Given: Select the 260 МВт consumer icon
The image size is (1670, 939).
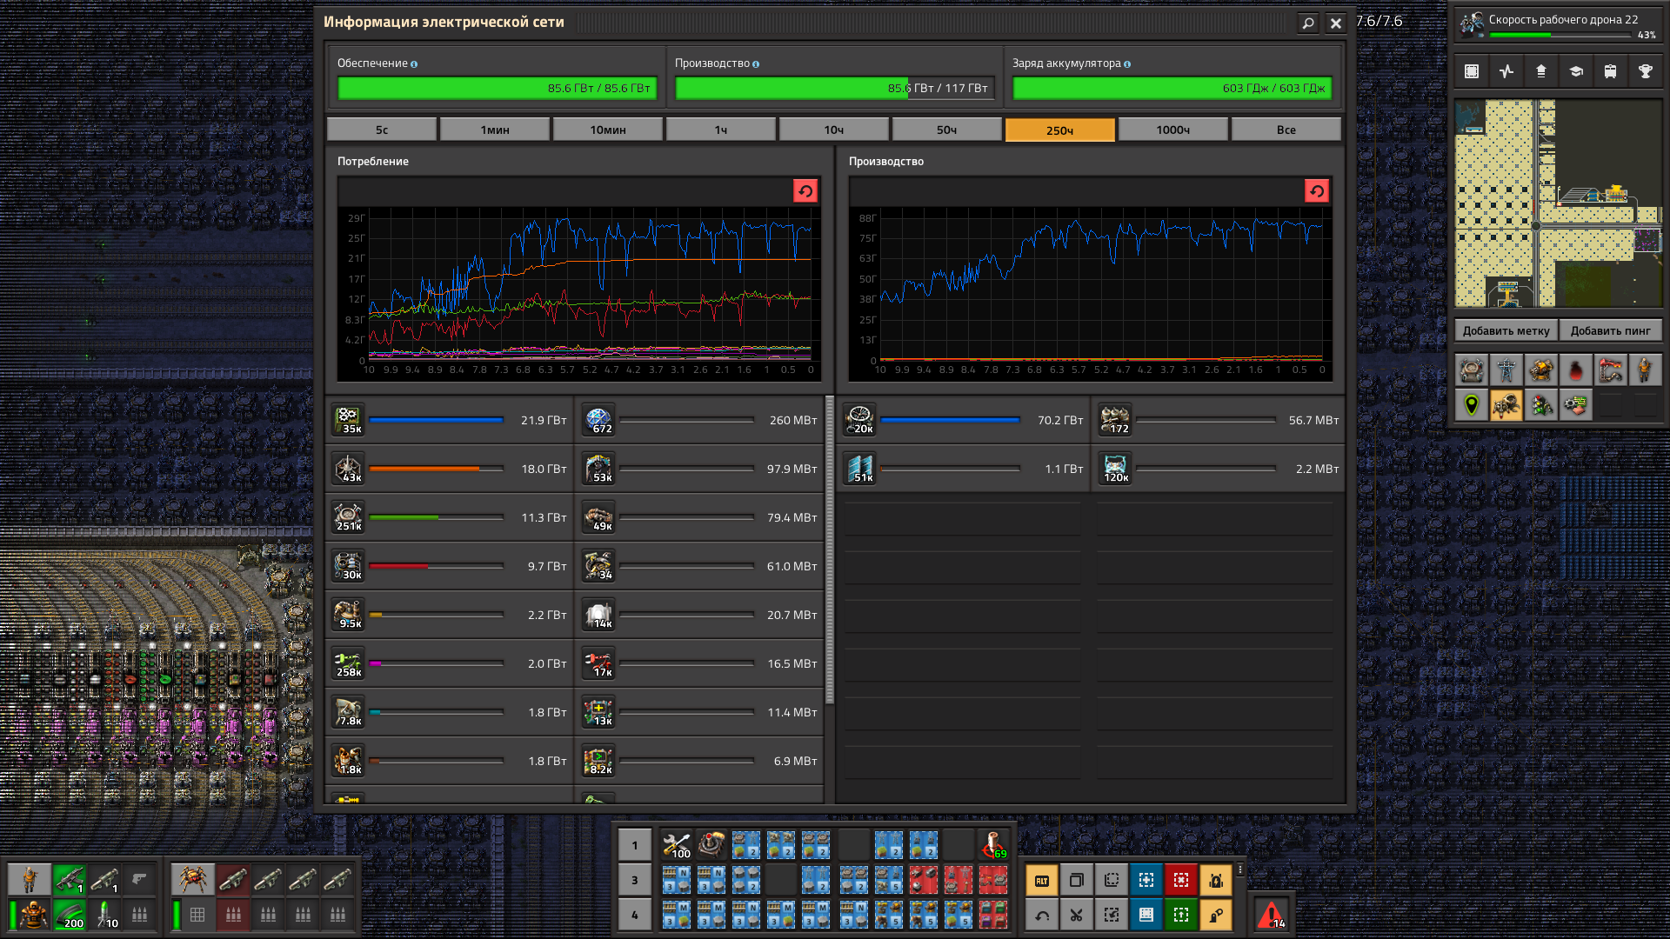Looking at the screenshot, I should point(599,420).
